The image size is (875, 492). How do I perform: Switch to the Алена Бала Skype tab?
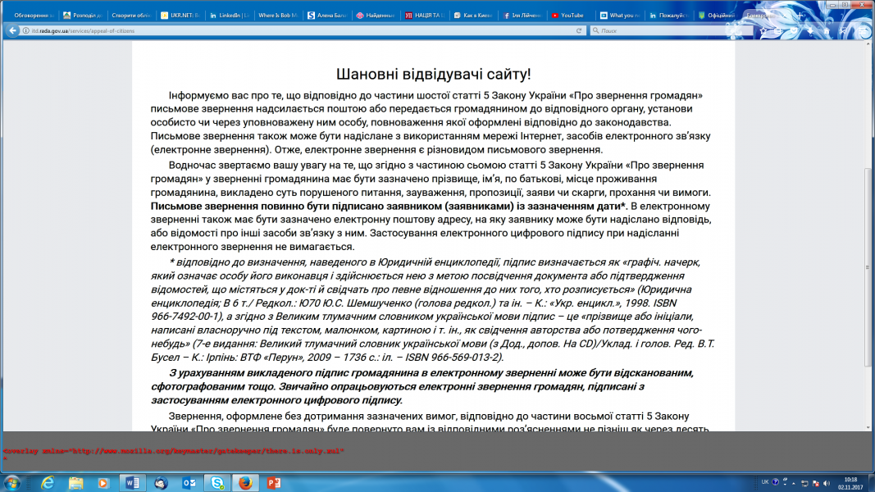pyautogui.click(x=326, y=15)
